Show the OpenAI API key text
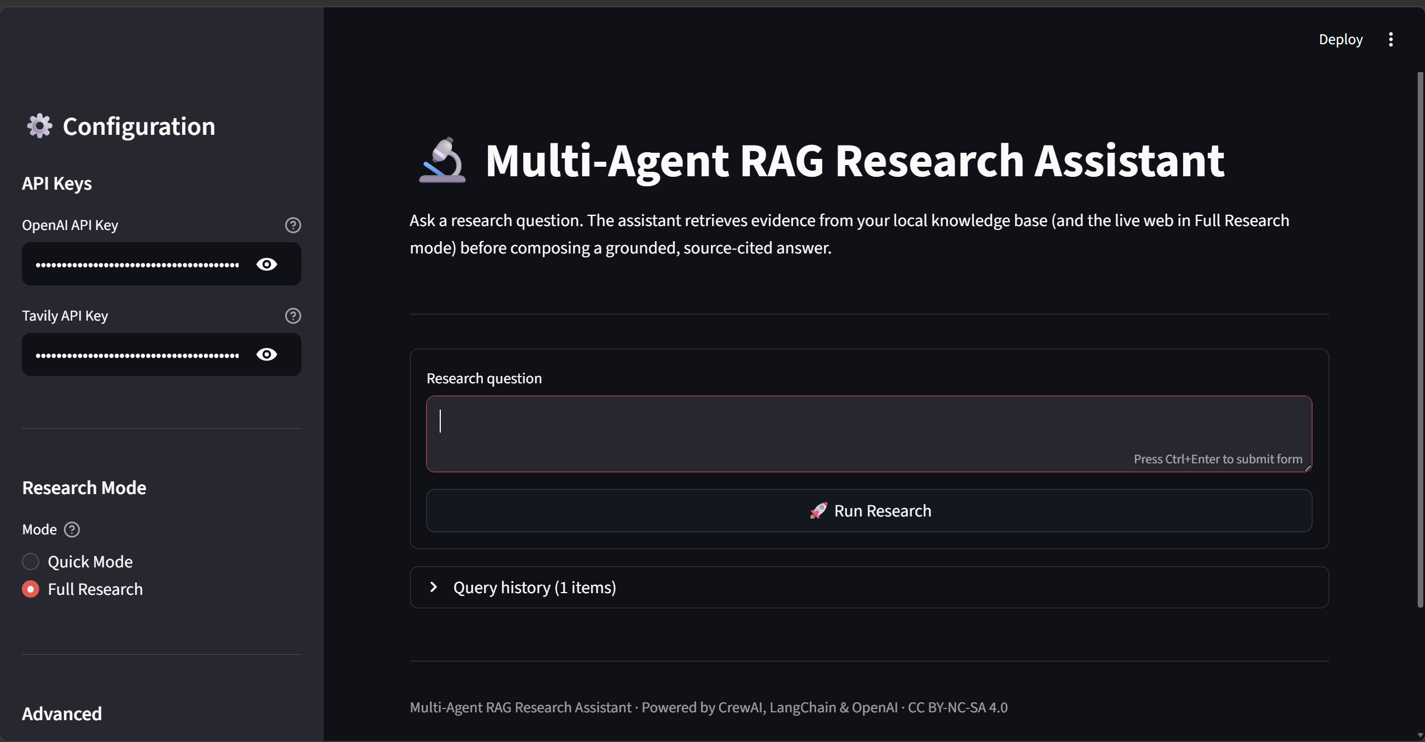 point(267,264)
